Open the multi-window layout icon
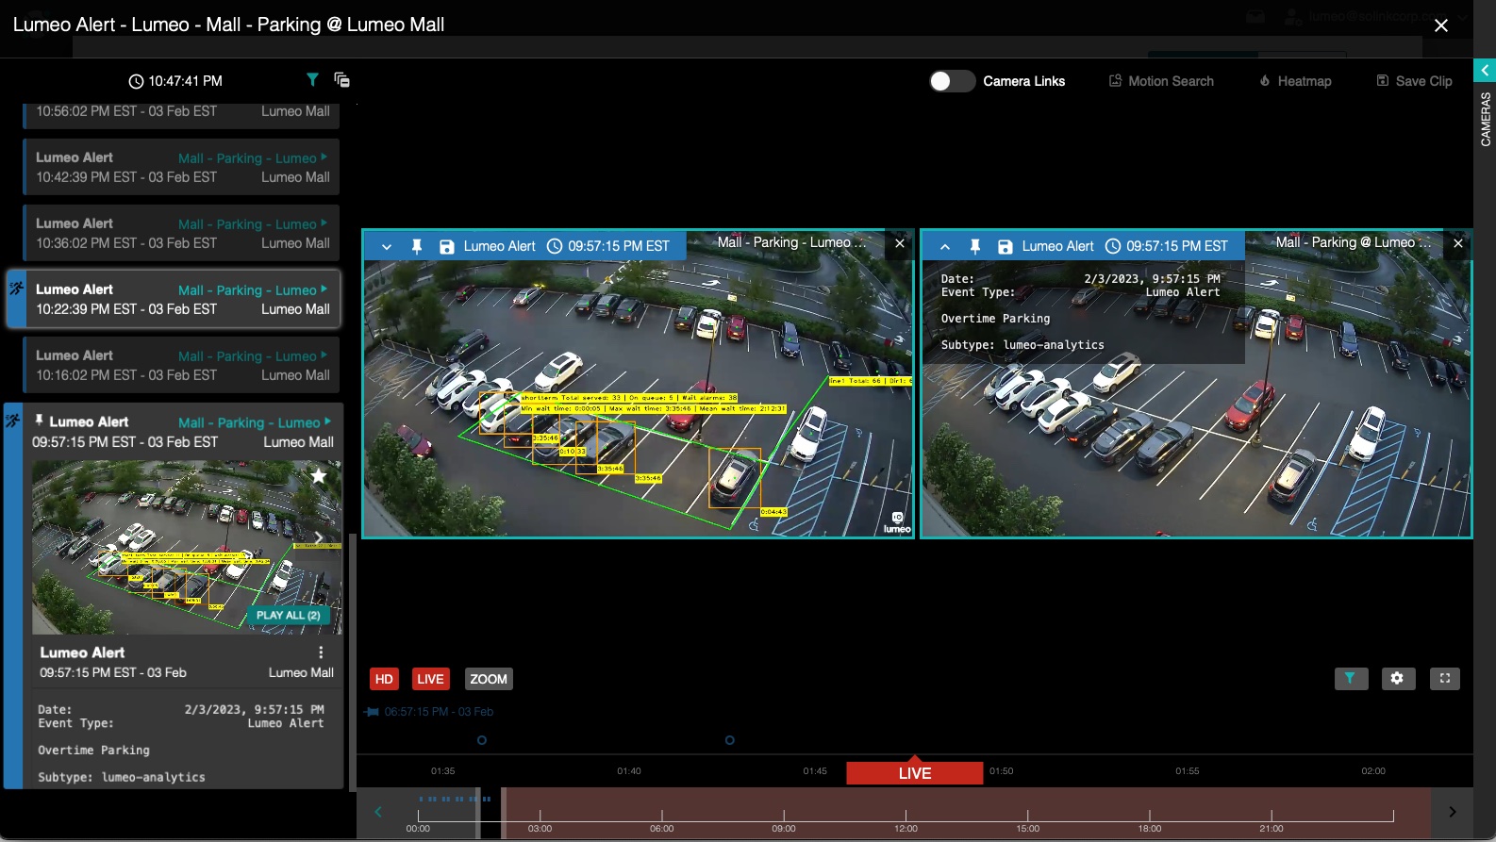 pos(341,80)
